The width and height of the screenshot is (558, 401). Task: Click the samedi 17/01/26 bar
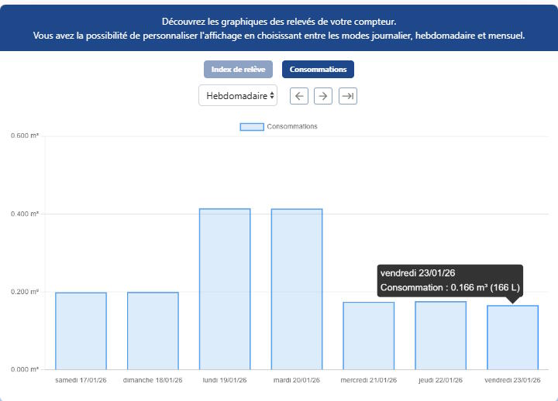click(x=81, y=331)
